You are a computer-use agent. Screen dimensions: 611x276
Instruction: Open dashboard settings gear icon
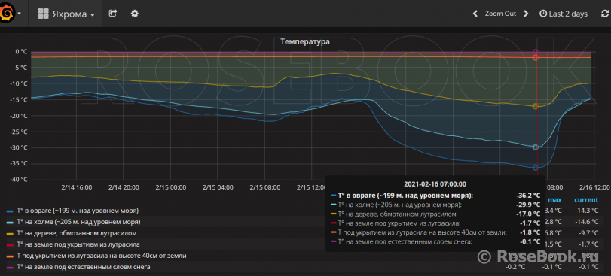134,14
